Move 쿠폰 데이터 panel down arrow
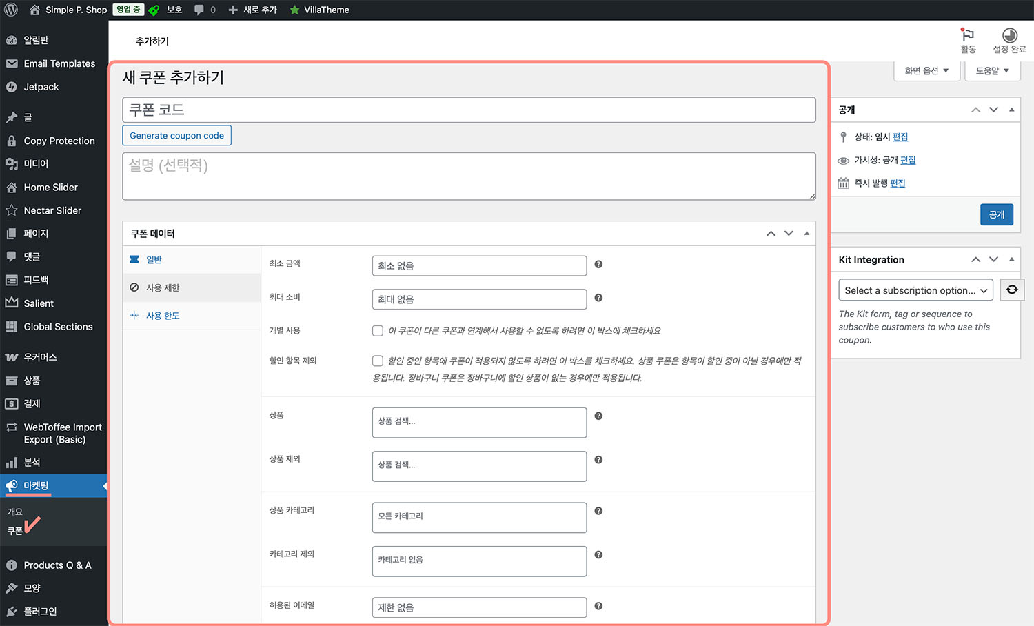The height and width of the screenshot is (626, 1034). pos(789,233)
